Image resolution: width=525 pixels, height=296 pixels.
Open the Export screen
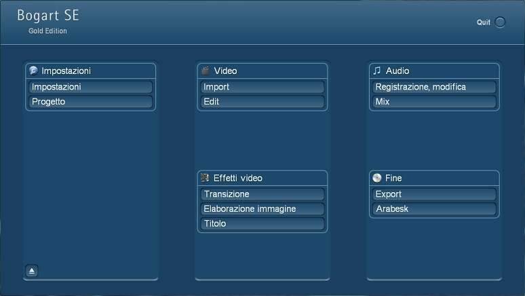coord(434,194)
